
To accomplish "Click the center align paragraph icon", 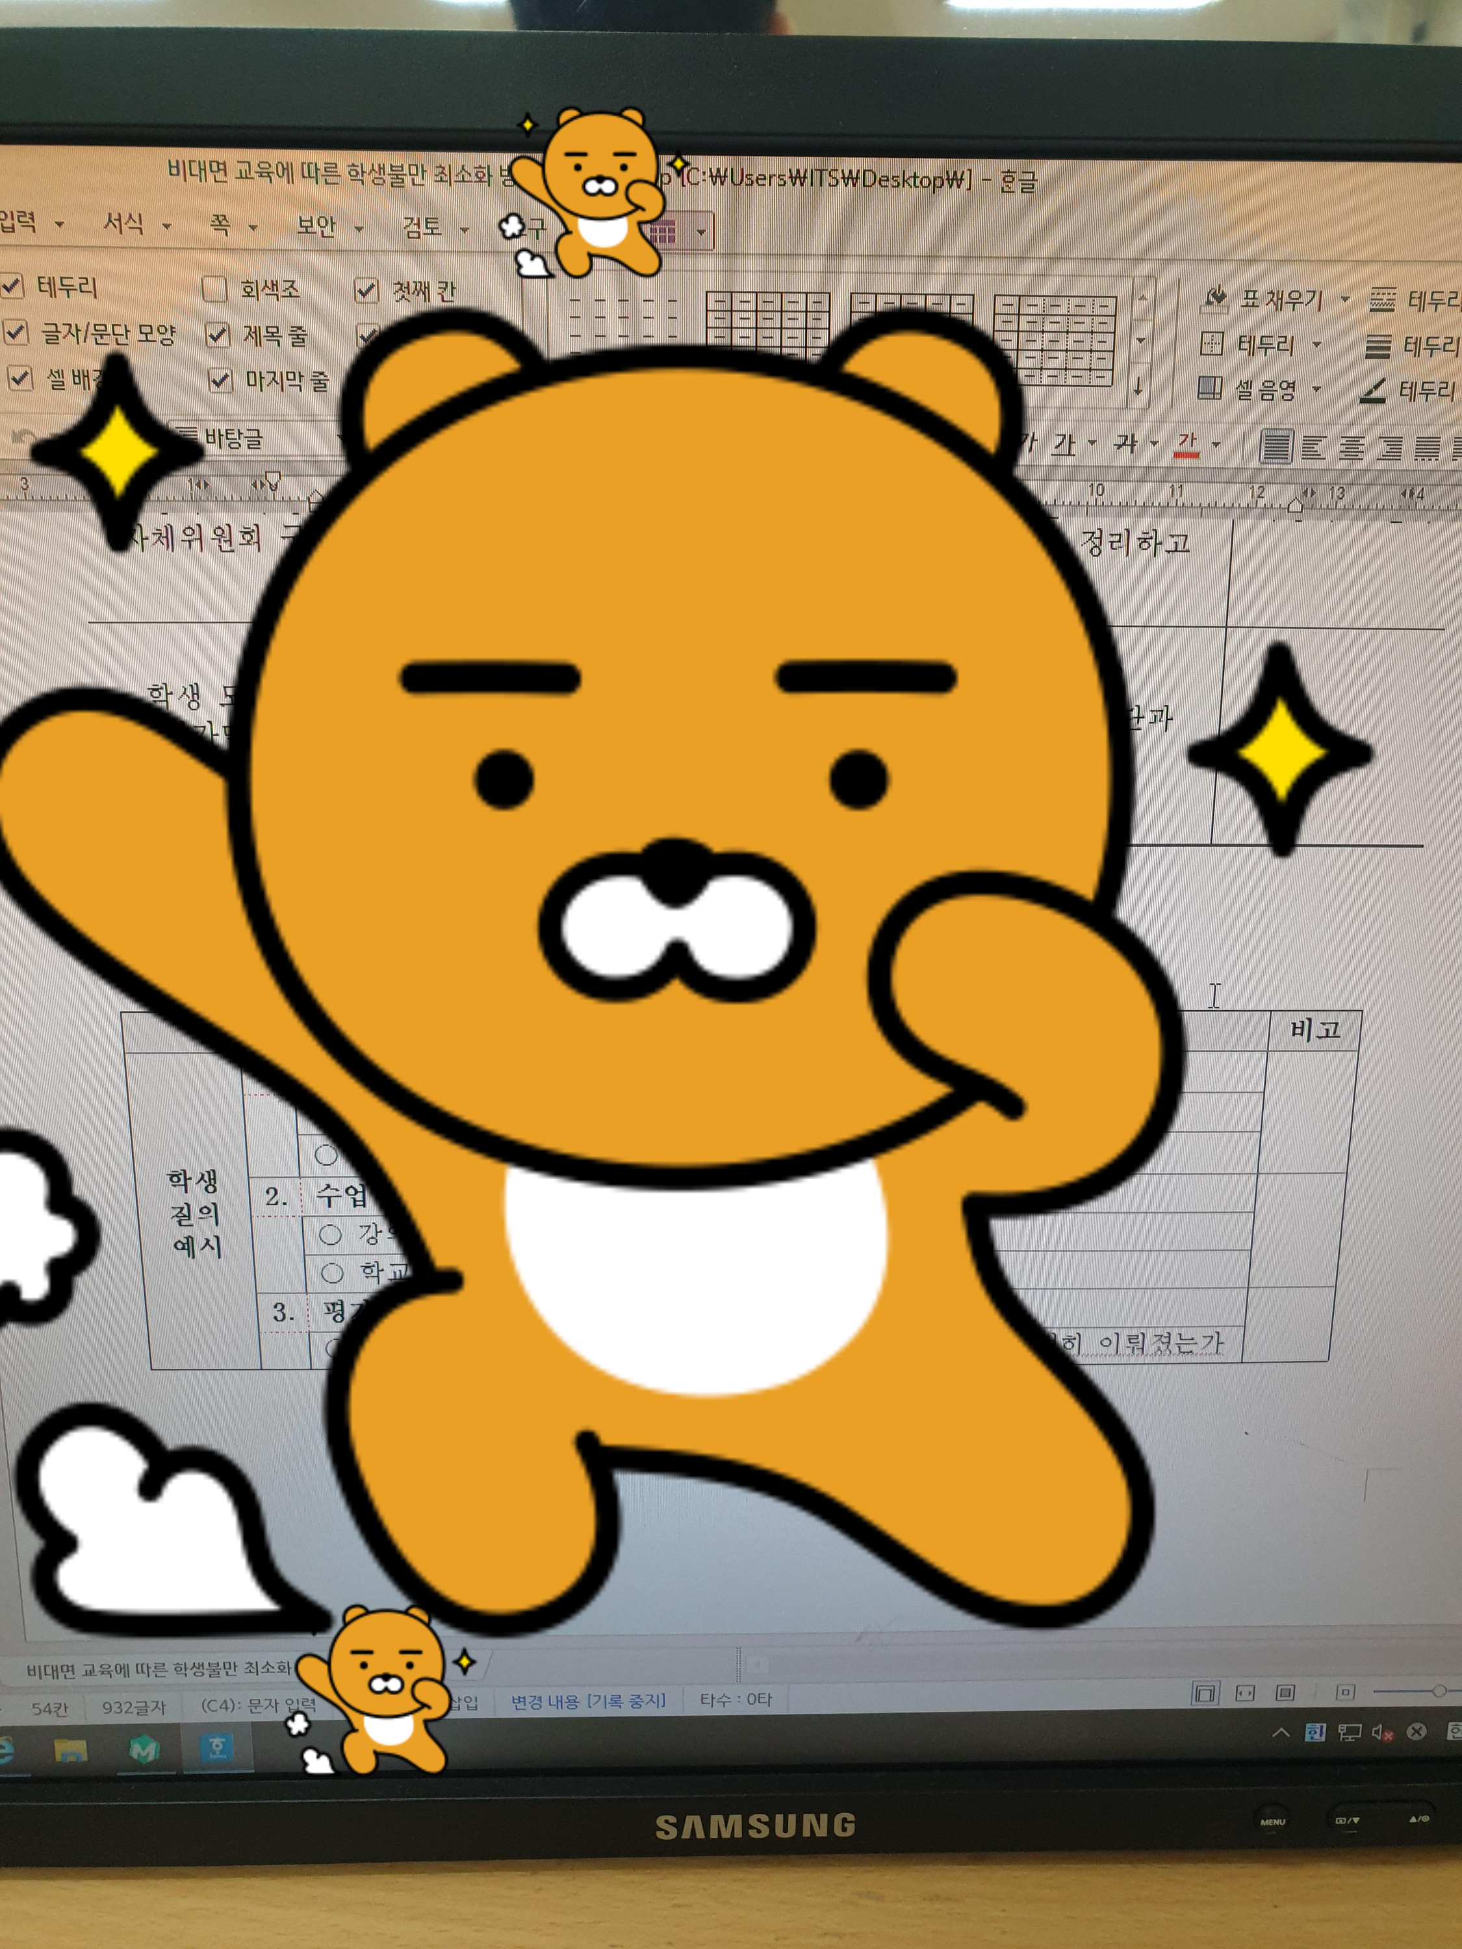I will tap(1352, 448).
